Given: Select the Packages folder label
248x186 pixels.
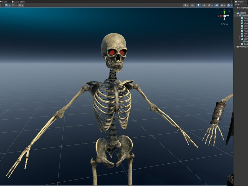Looking at the screenshot, I should 244,47.
